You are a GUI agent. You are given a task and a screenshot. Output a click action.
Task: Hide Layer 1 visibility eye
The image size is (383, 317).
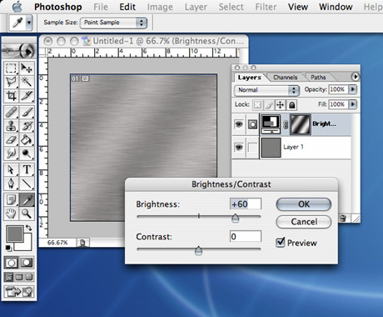pyautogui.click(x=238, y=147)
